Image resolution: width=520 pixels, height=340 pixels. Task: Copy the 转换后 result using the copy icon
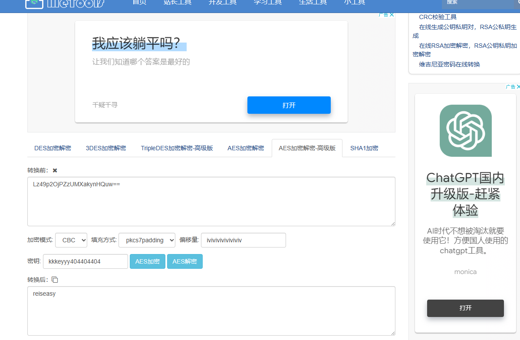pos(55,280)
